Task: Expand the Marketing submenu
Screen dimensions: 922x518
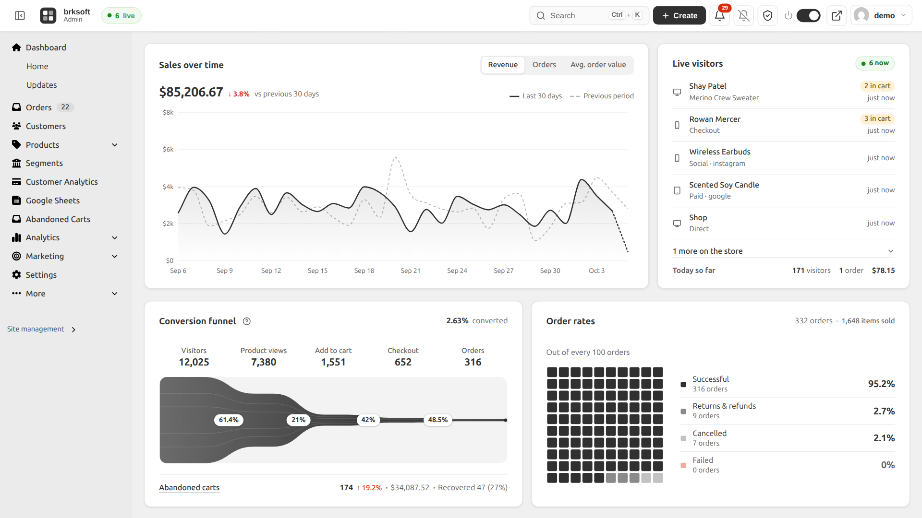Action: 115,256
